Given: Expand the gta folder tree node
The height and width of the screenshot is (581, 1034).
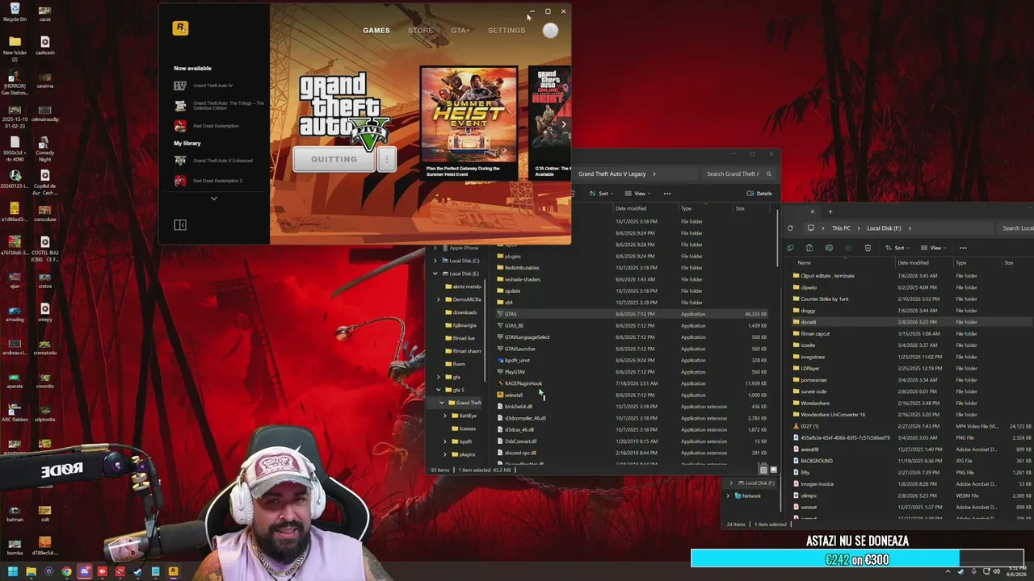Looking at the screenshot, I should [439, 377].
